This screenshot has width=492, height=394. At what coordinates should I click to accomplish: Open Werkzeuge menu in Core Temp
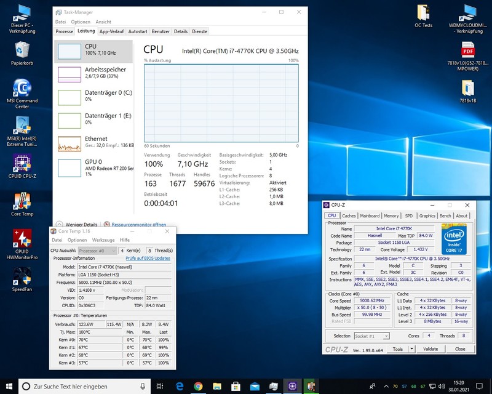pos(103,239)
